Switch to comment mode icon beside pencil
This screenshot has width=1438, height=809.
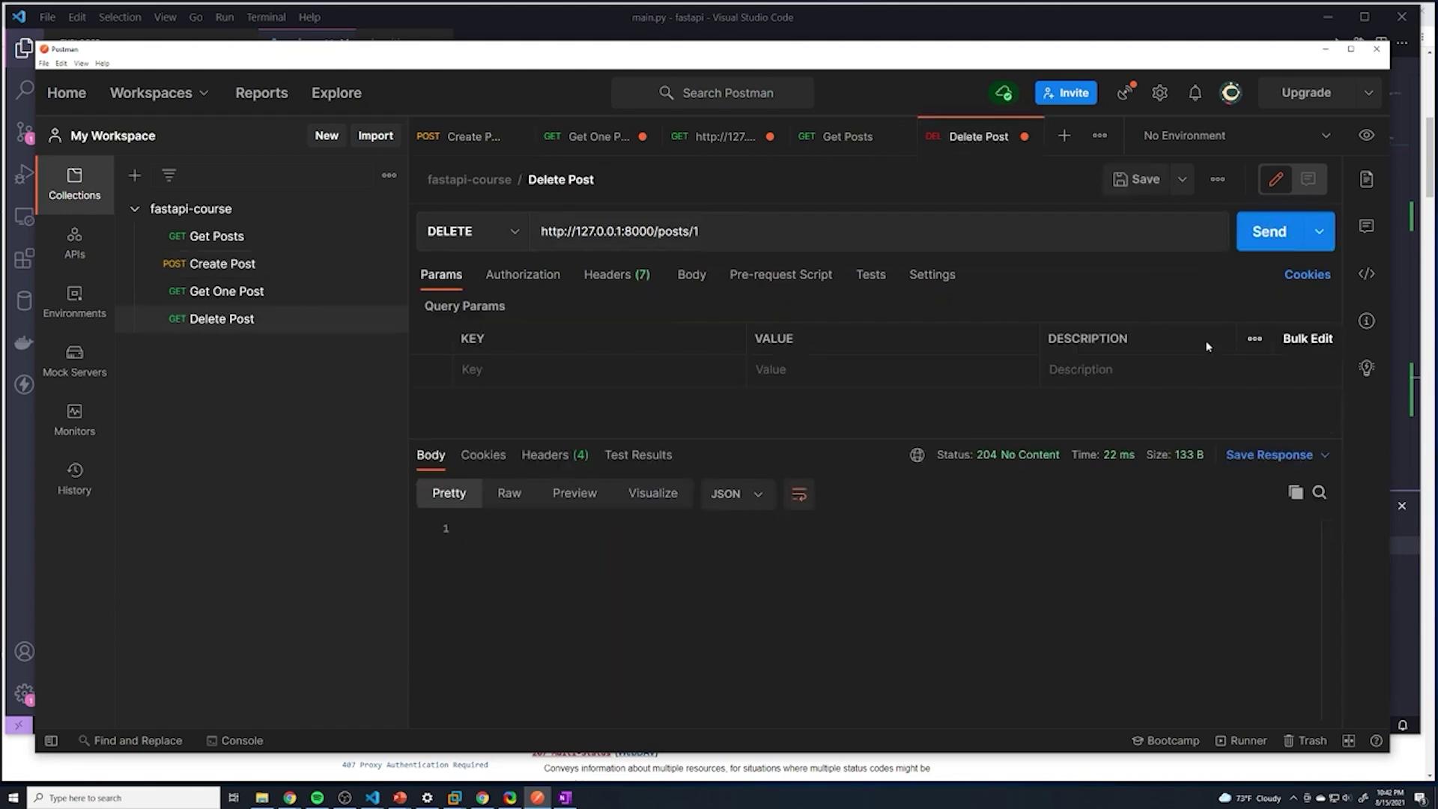(x=1308, y=179)
